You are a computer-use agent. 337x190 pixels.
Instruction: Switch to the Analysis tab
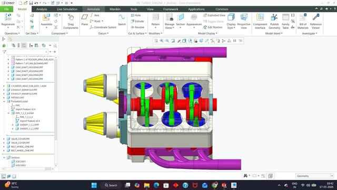click(x=42, y=9)
